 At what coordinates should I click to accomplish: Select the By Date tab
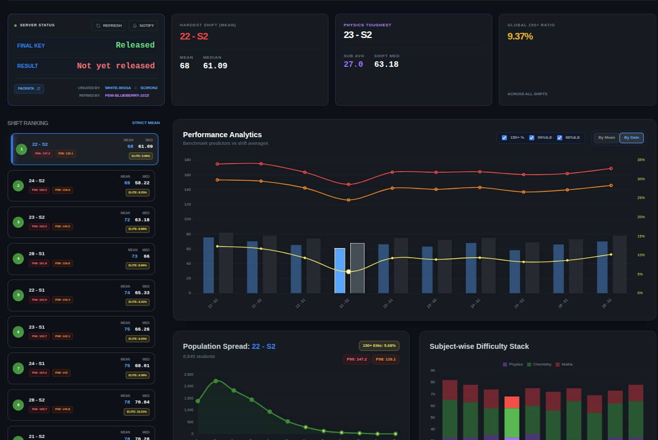[x=632, y=137]
